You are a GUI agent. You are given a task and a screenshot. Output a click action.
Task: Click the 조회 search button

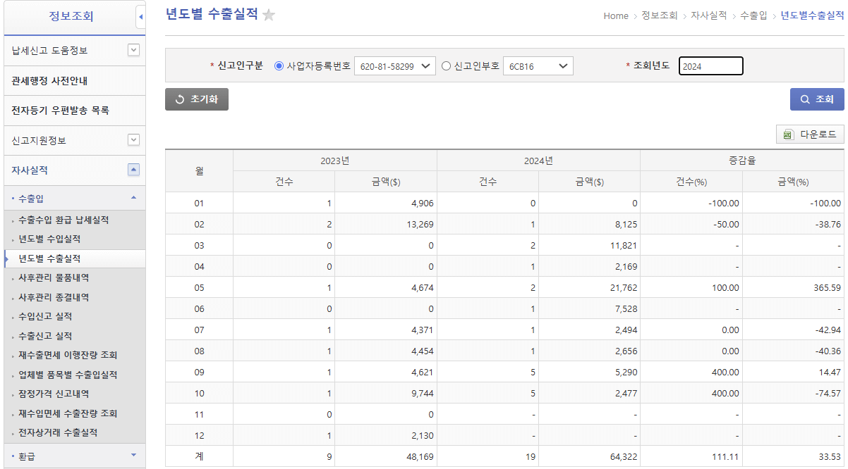click(x=817, y=100)
